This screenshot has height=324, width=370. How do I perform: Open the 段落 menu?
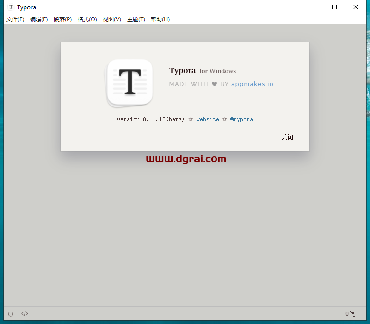[x=63, y=19]
